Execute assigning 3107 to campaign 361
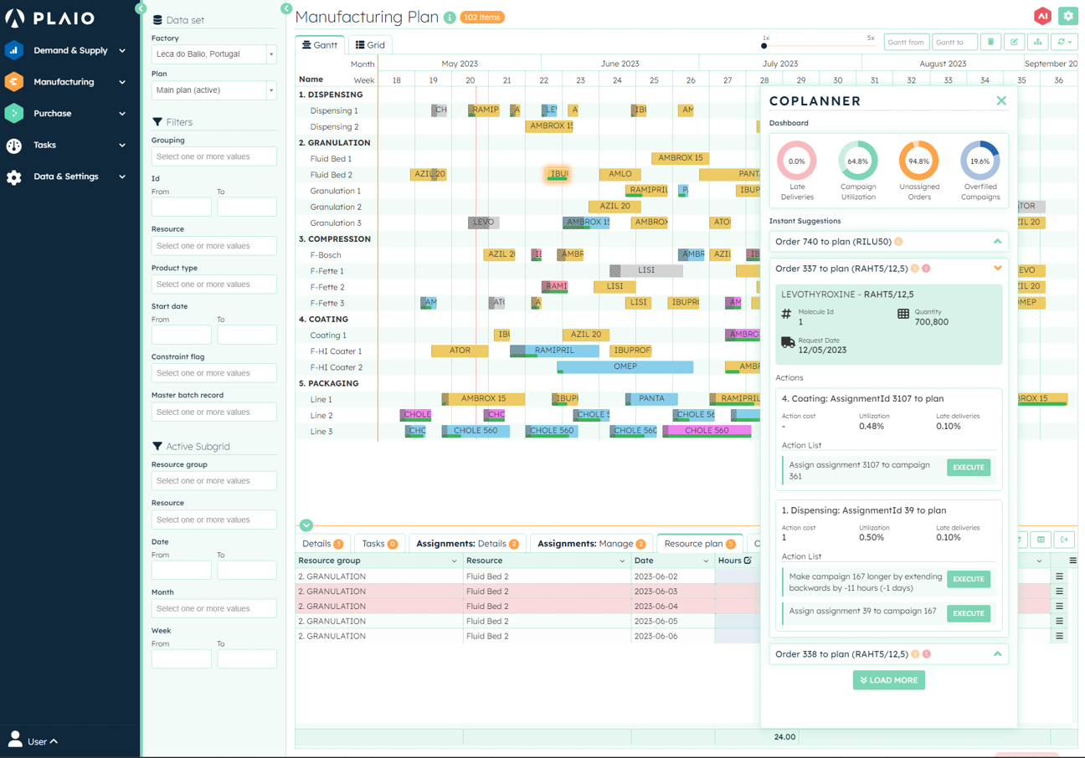 [969, 468]
